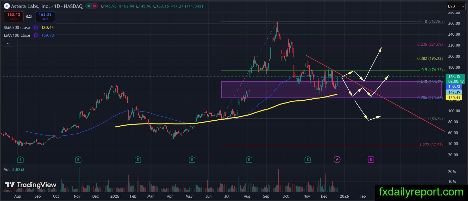
Task: Click the 0.618 (153.42) Fibonacci label
Action: point(430,82)
